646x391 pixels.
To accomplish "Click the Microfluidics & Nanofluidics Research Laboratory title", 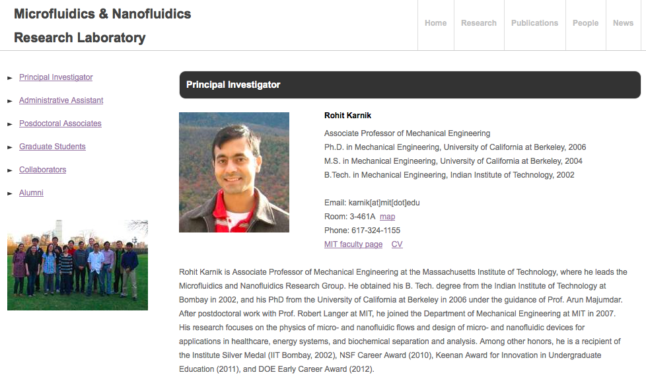I will 102,26.
